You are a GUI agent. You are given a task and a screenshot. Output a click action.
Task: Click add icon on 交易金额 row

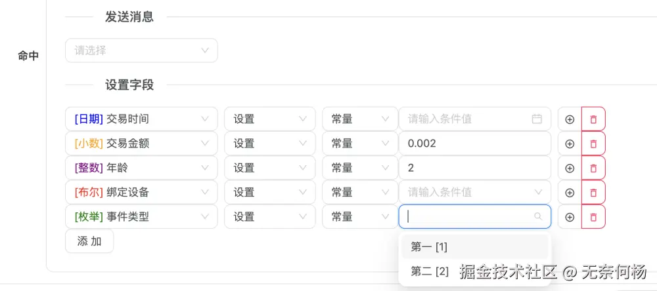[x=570, y=144]
